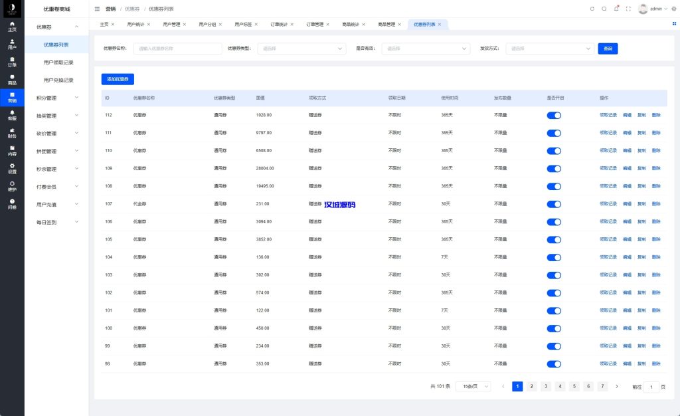Open the 优惠券类型 dropdown filter
680x416 pixels.
[303, 49]
